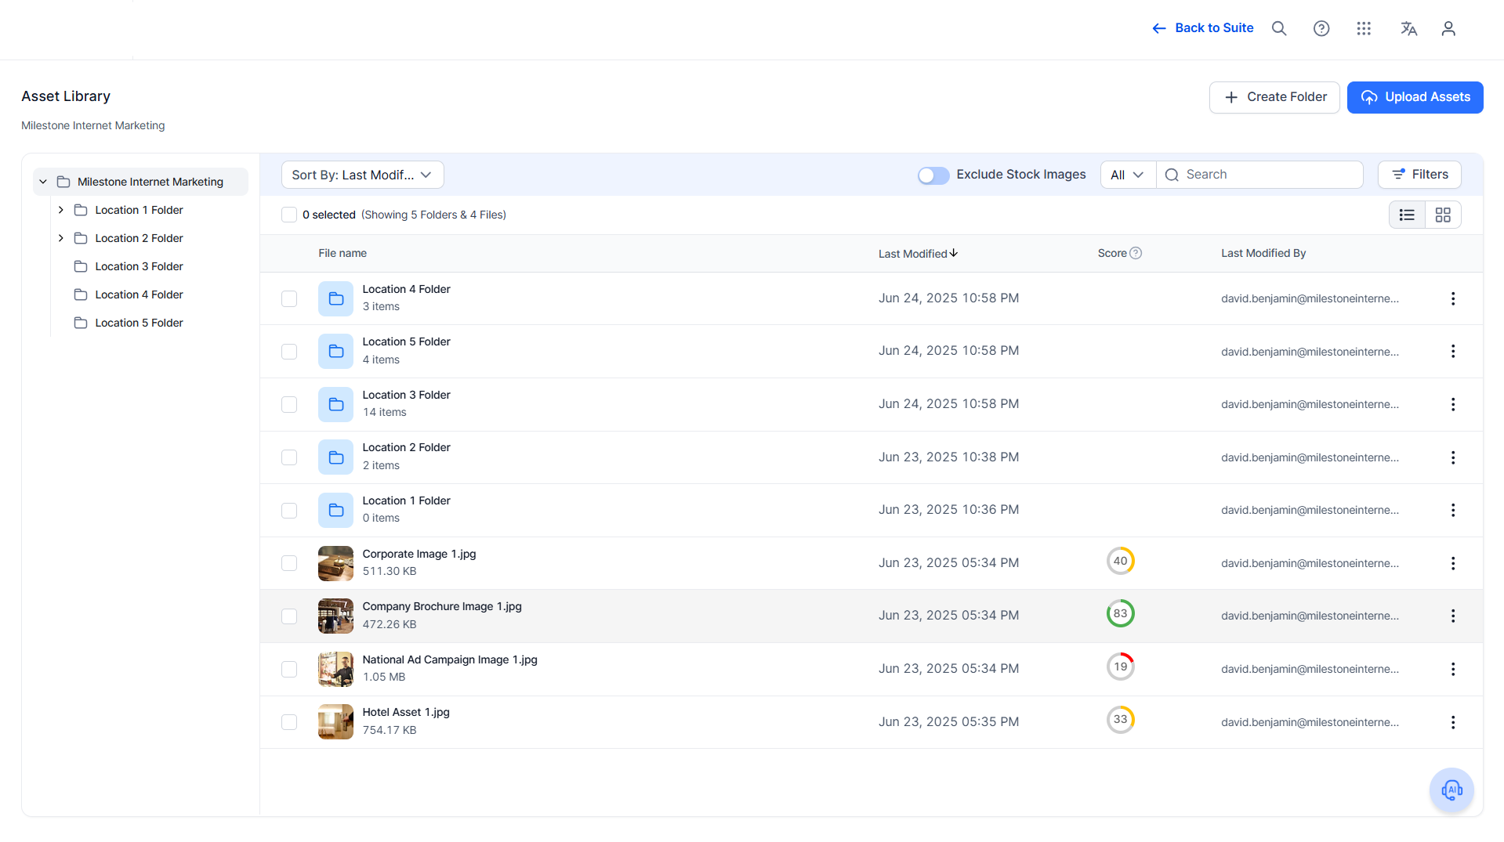Open Location 2 Folder name in file list

[x=406, y=447]
